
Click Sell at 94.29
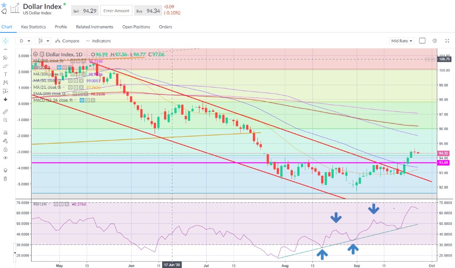point(85,11)
